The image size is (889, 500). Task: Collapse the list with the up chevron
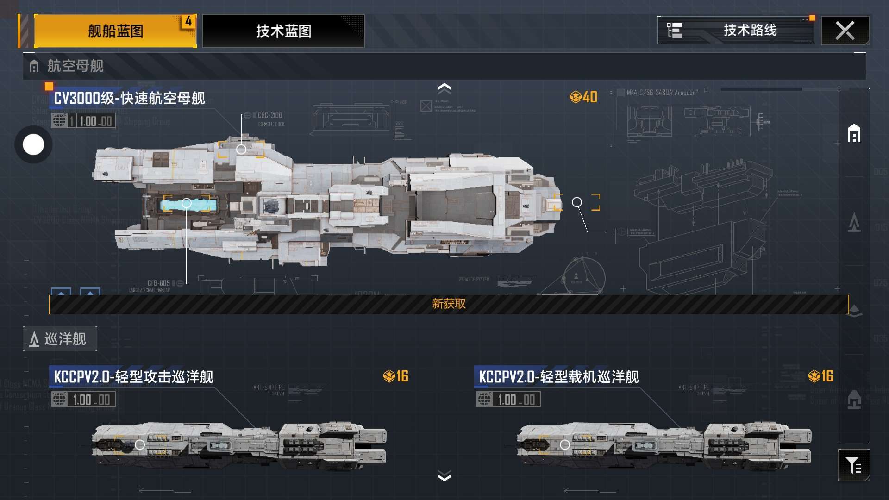pyautogui.click(x=444, y=88)
